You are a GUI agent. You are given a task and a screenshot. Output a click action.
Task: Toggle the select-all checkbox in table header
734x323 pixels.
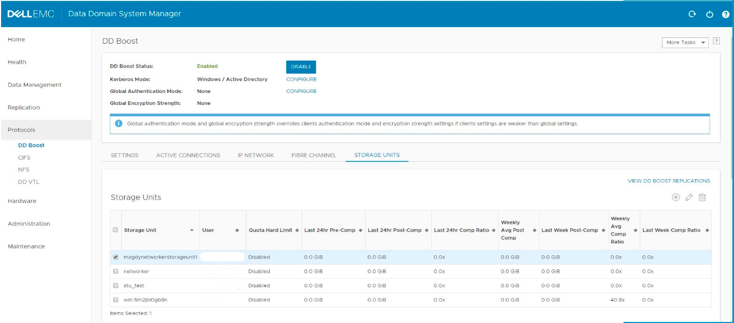[x=115, y=230]
